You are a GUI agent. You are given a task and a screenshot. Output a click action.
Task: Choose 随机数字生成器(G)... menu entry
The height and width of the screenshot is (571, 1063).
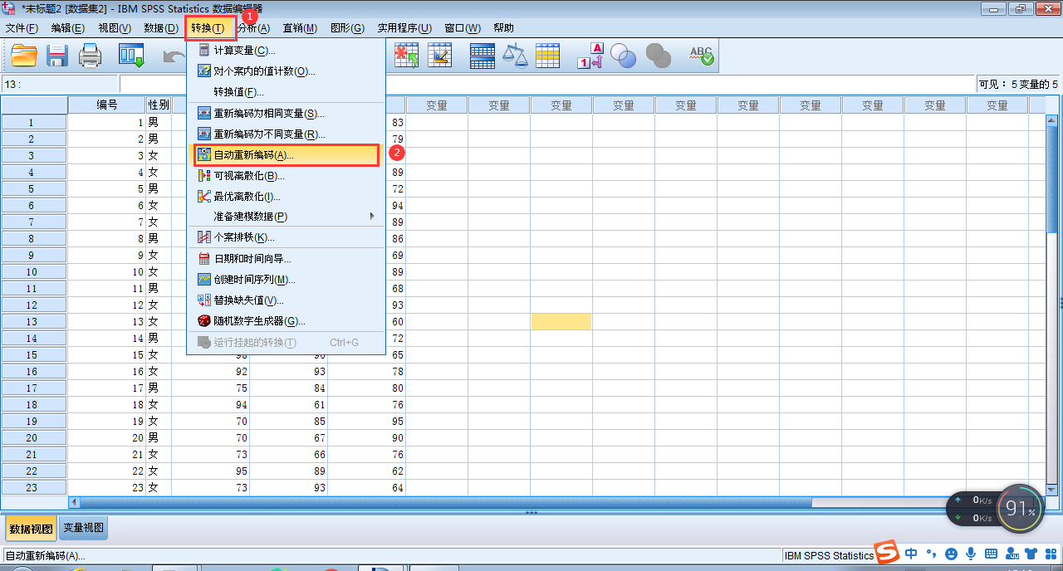[x=286, y=321]
